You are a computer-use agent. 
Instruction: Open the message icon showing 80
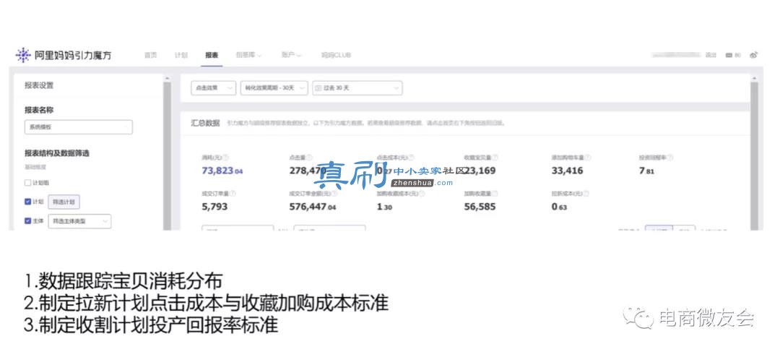(729, 55)
